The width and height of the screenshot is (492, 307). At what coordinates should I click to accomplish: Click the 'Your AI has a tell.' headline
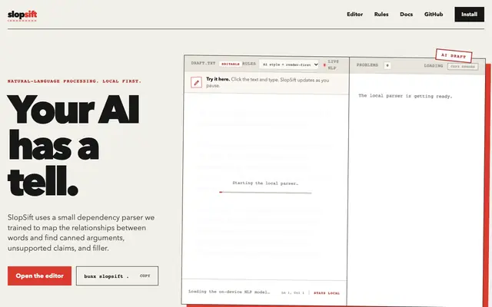[x=74, y=145]
